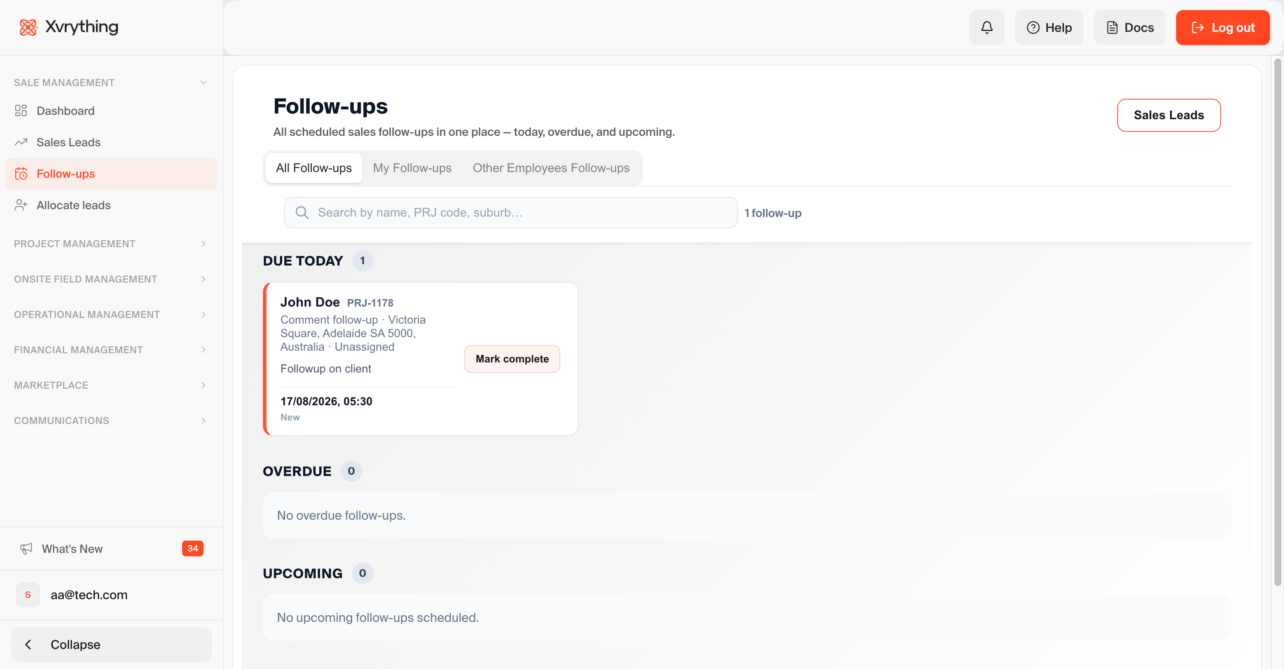Click the Sales Leads outlined button

coord(1168,115)
